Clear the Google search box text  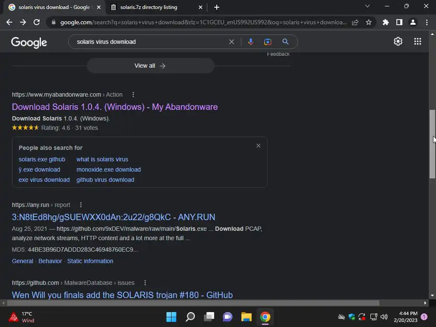(231, 42)
